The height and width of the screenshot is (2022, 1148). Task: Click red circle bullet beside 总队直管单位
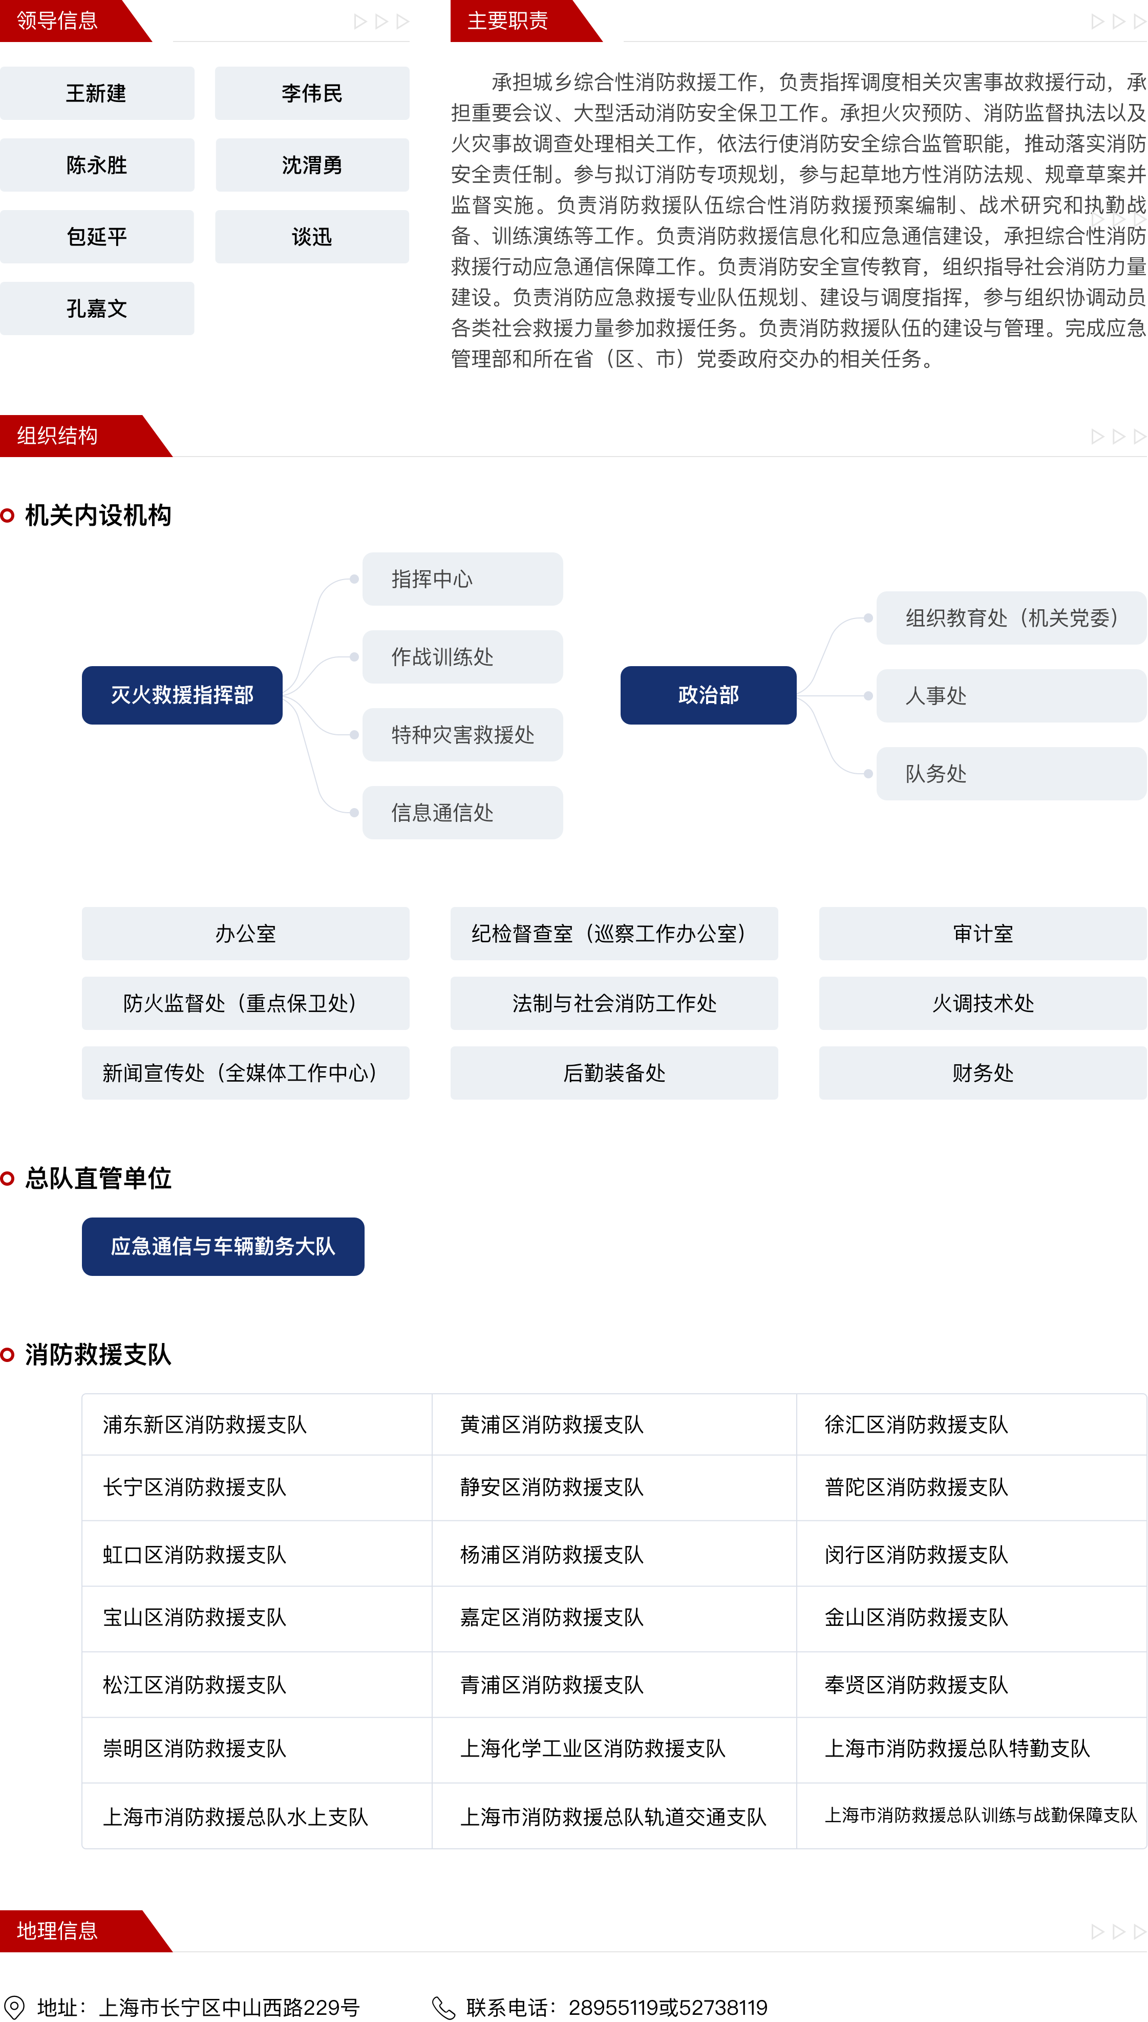tap(8, 1178)
